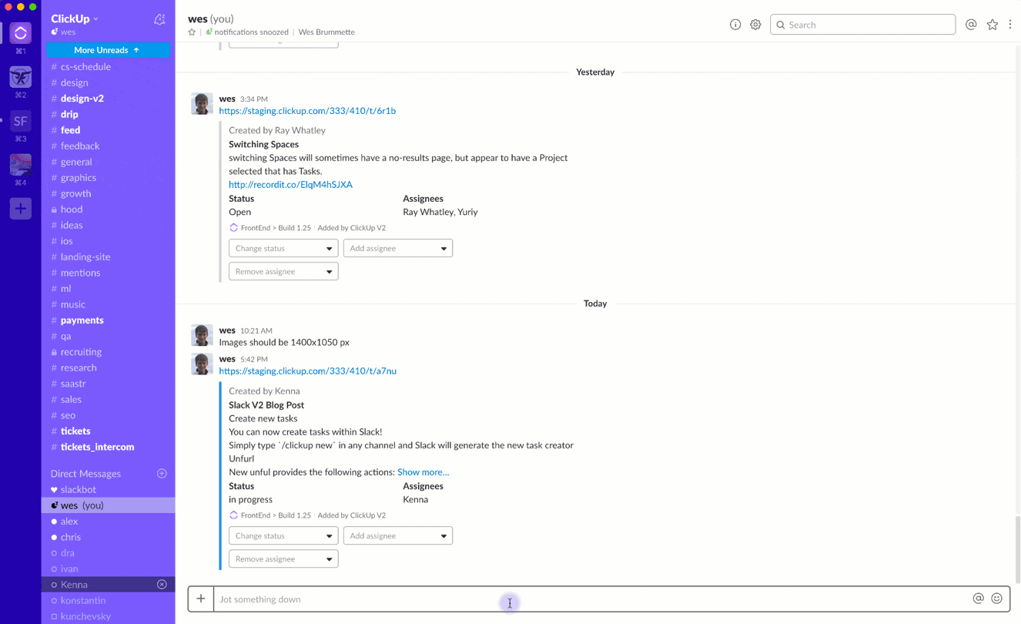Open staging link ending in a7nu
Screen dimensions: 1021x624
(308, 371)
